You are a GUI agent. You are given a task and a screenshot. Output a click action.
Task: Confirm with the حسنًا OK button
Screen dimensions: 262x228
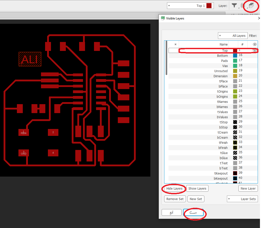193,212
